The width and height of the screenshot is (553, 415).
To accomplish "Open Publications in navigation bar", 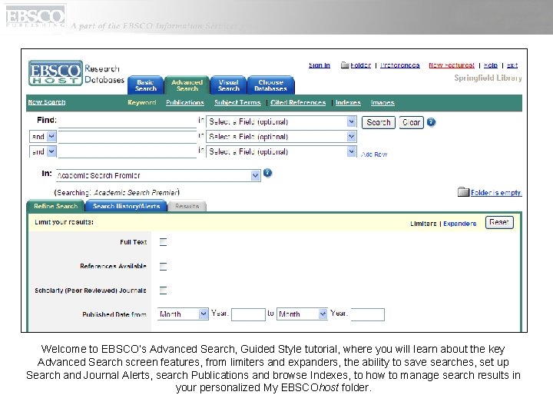I will point(185,102).
